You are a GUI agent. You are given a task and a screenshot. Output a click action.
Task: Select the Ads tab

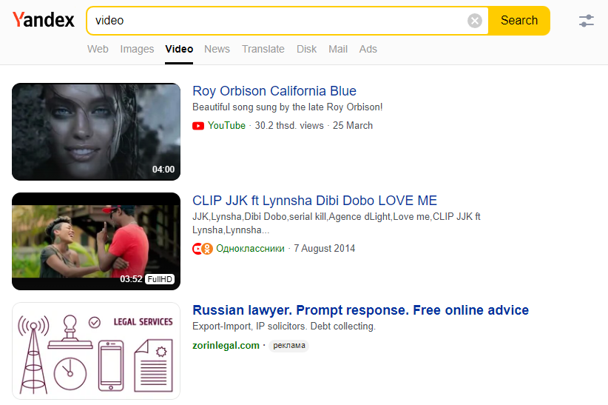[368, 49]
